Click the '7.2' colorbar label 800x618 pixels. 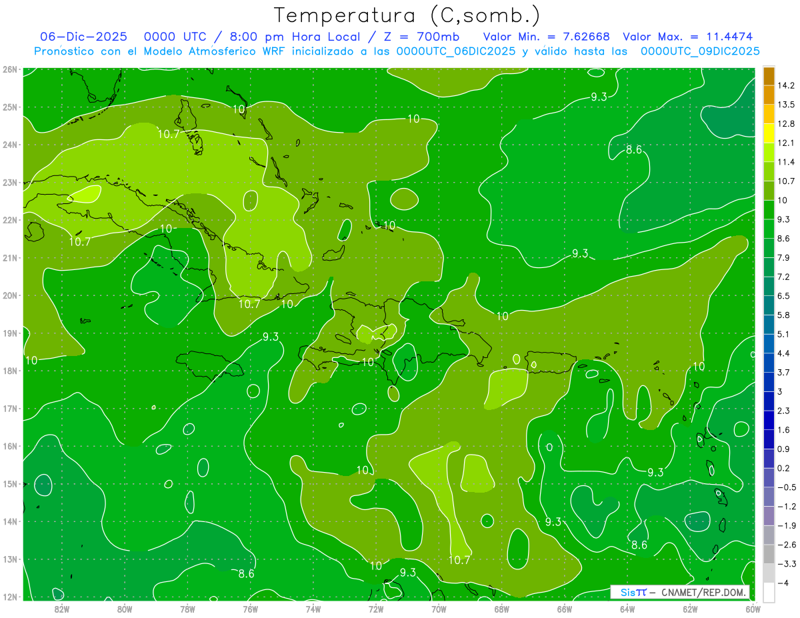(784, 276)
